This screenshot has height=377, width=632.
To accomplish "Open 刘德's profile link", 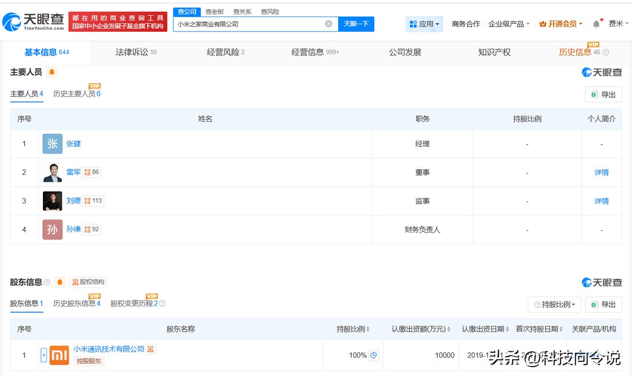I will (x=74, y=201).
